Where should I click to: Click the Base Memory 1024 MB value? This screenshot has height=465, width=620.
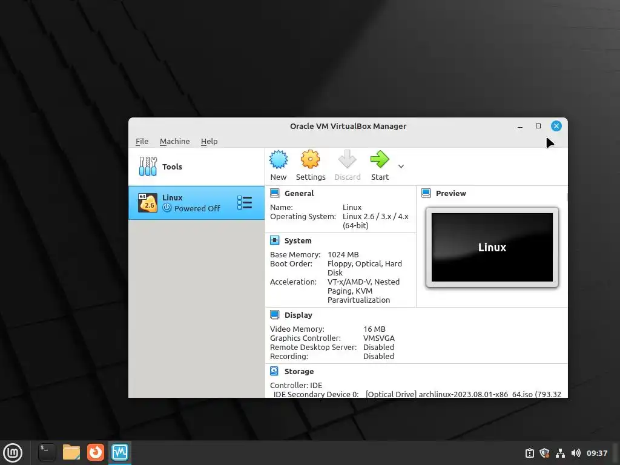pos(343,255)
